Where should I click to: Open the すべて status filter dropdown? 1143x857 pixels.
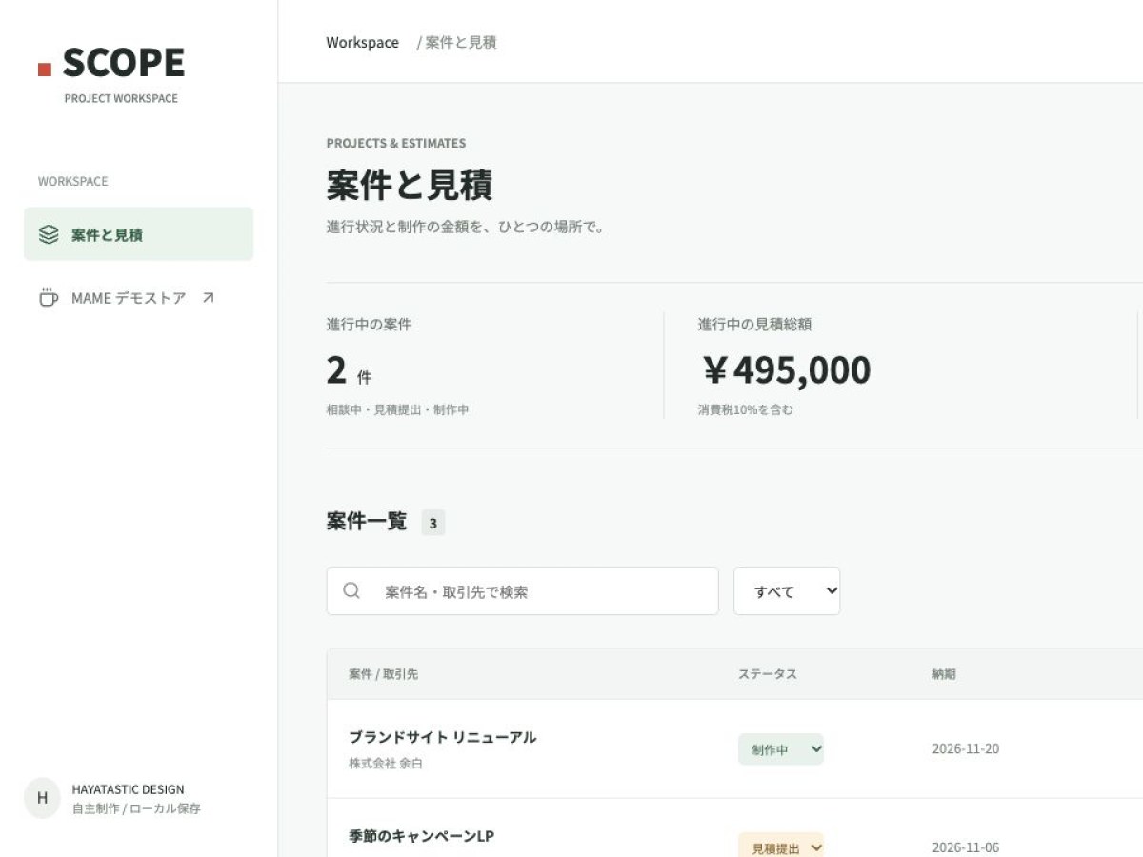click(x=787, y=591)
